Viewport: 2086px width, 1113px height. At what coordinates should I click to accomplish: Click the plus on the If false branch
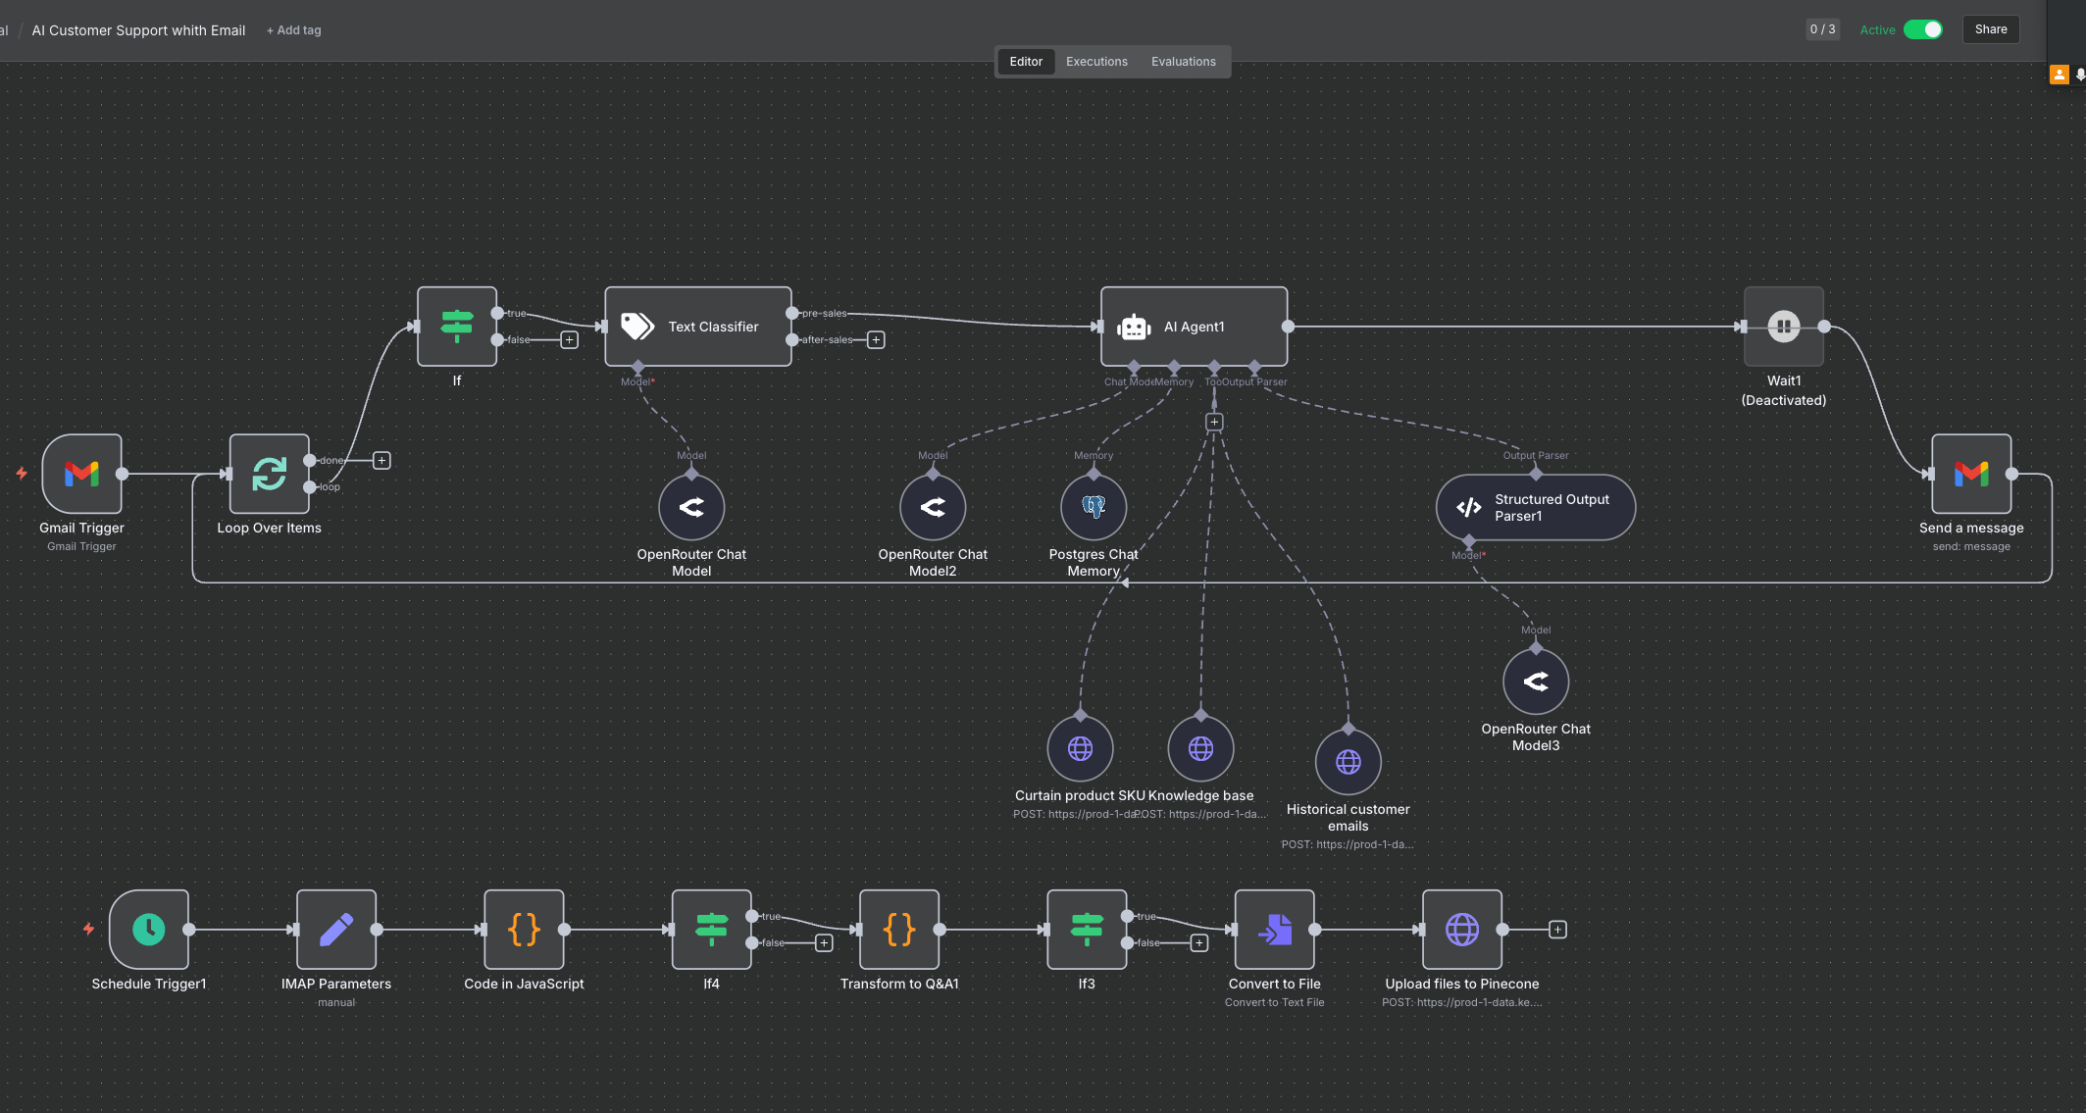tap(569, 339)
